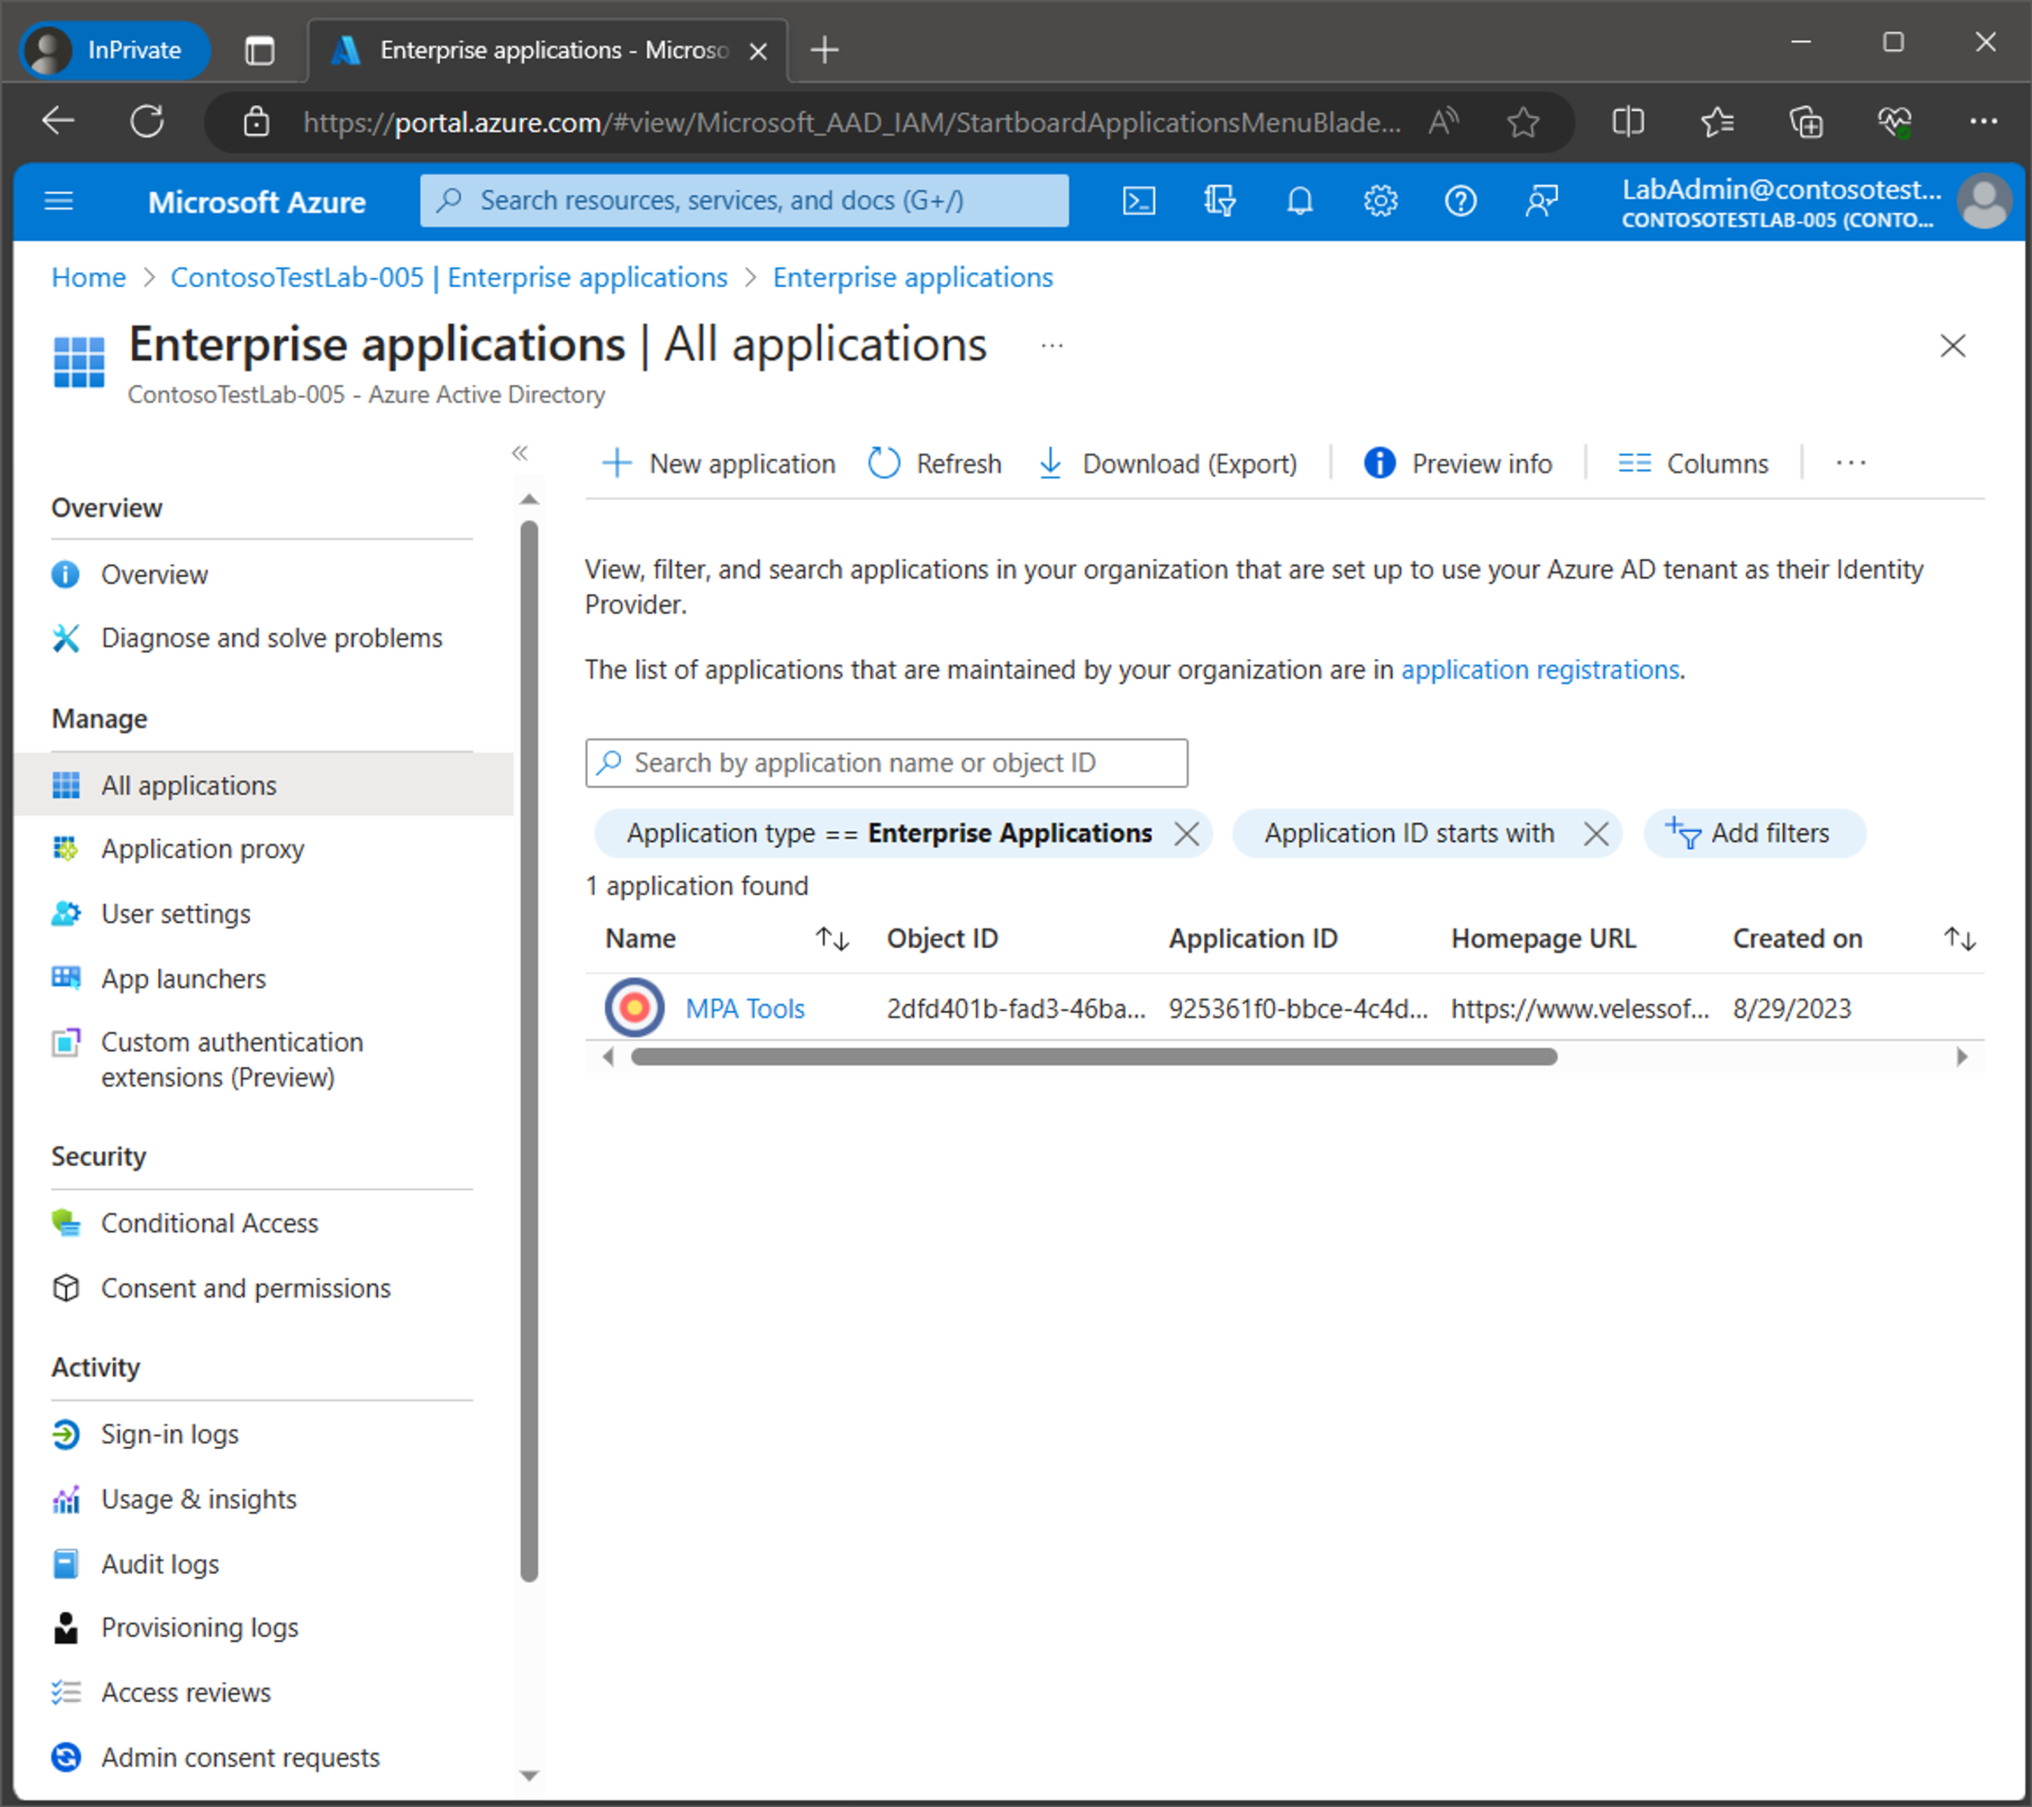View site information lock icon
This screenshot has height=1807, width=2032.
click(x=257, y=122)
